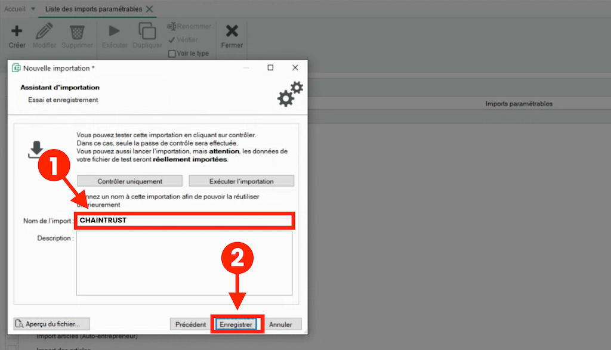The height and width of the screenshot is (350, 611).
Task: Toggle the Voir le type checkbox
Action: coord(171,54)
